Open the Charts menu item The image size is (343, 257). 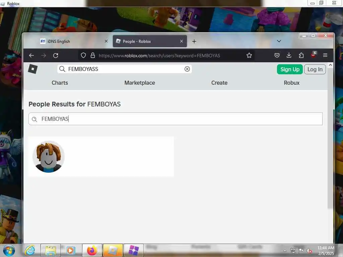[x=60, y=83]
